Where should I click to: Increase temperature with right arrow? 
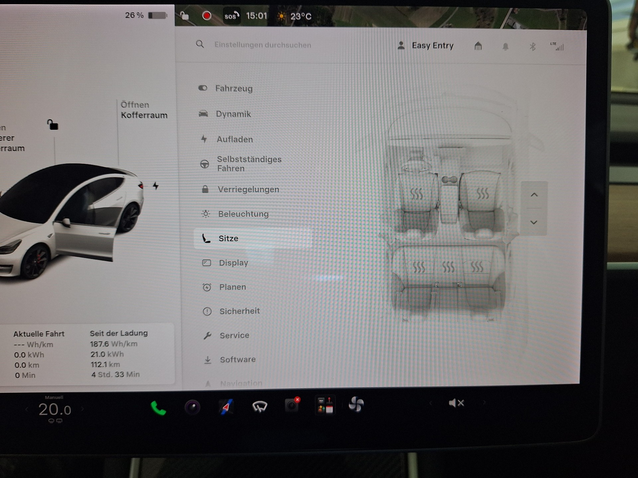click(x=82, y=409)
